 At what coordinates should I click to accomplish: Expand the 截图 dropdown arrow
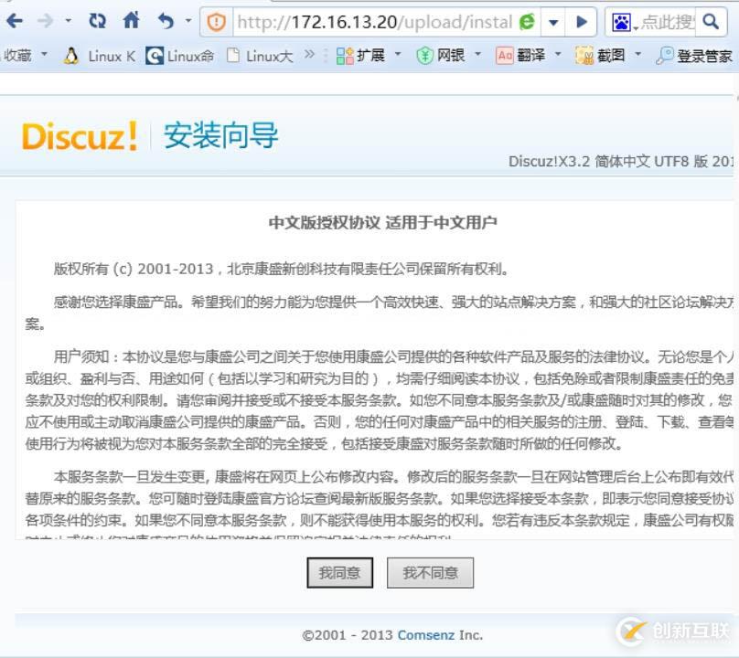click(637, 55)
